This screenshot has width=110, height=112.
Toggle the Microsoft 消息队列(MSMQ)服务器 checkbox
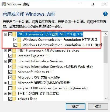coord(10,83)
